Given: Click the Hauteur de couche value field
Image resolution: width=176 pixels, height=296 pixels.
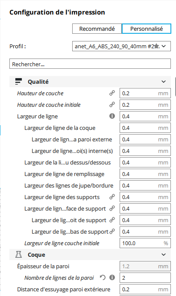Looking at the screenshot, I should tap(145, 93).
